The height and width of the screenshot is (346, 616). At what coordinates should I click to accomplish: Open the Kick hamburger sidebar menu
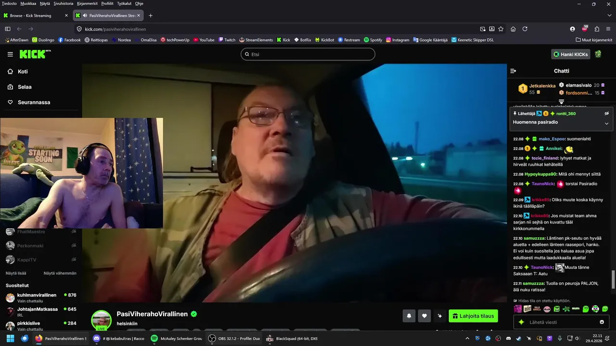click(10, 54)
